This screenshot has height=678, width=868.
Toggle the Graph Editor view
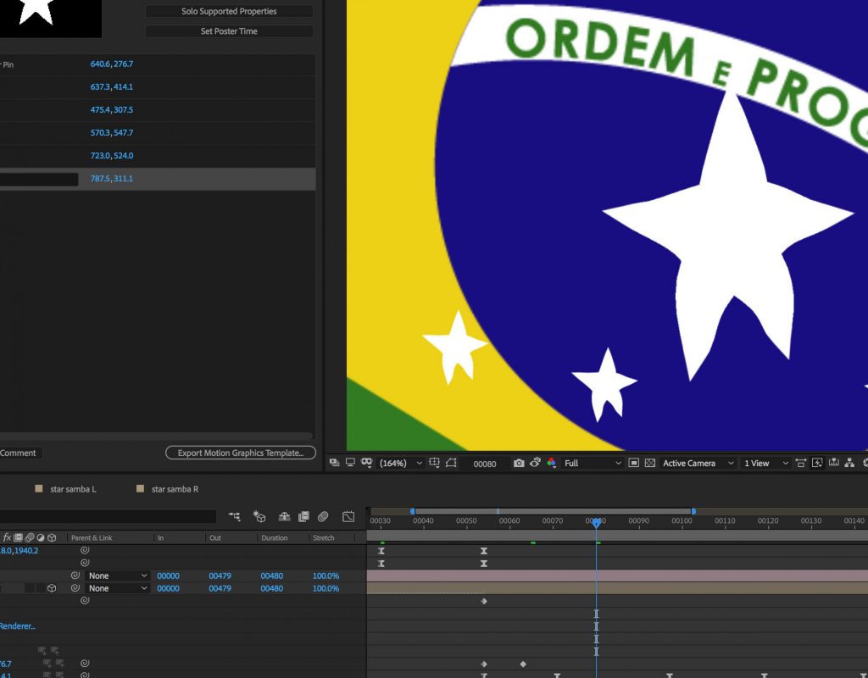point(348,516)
